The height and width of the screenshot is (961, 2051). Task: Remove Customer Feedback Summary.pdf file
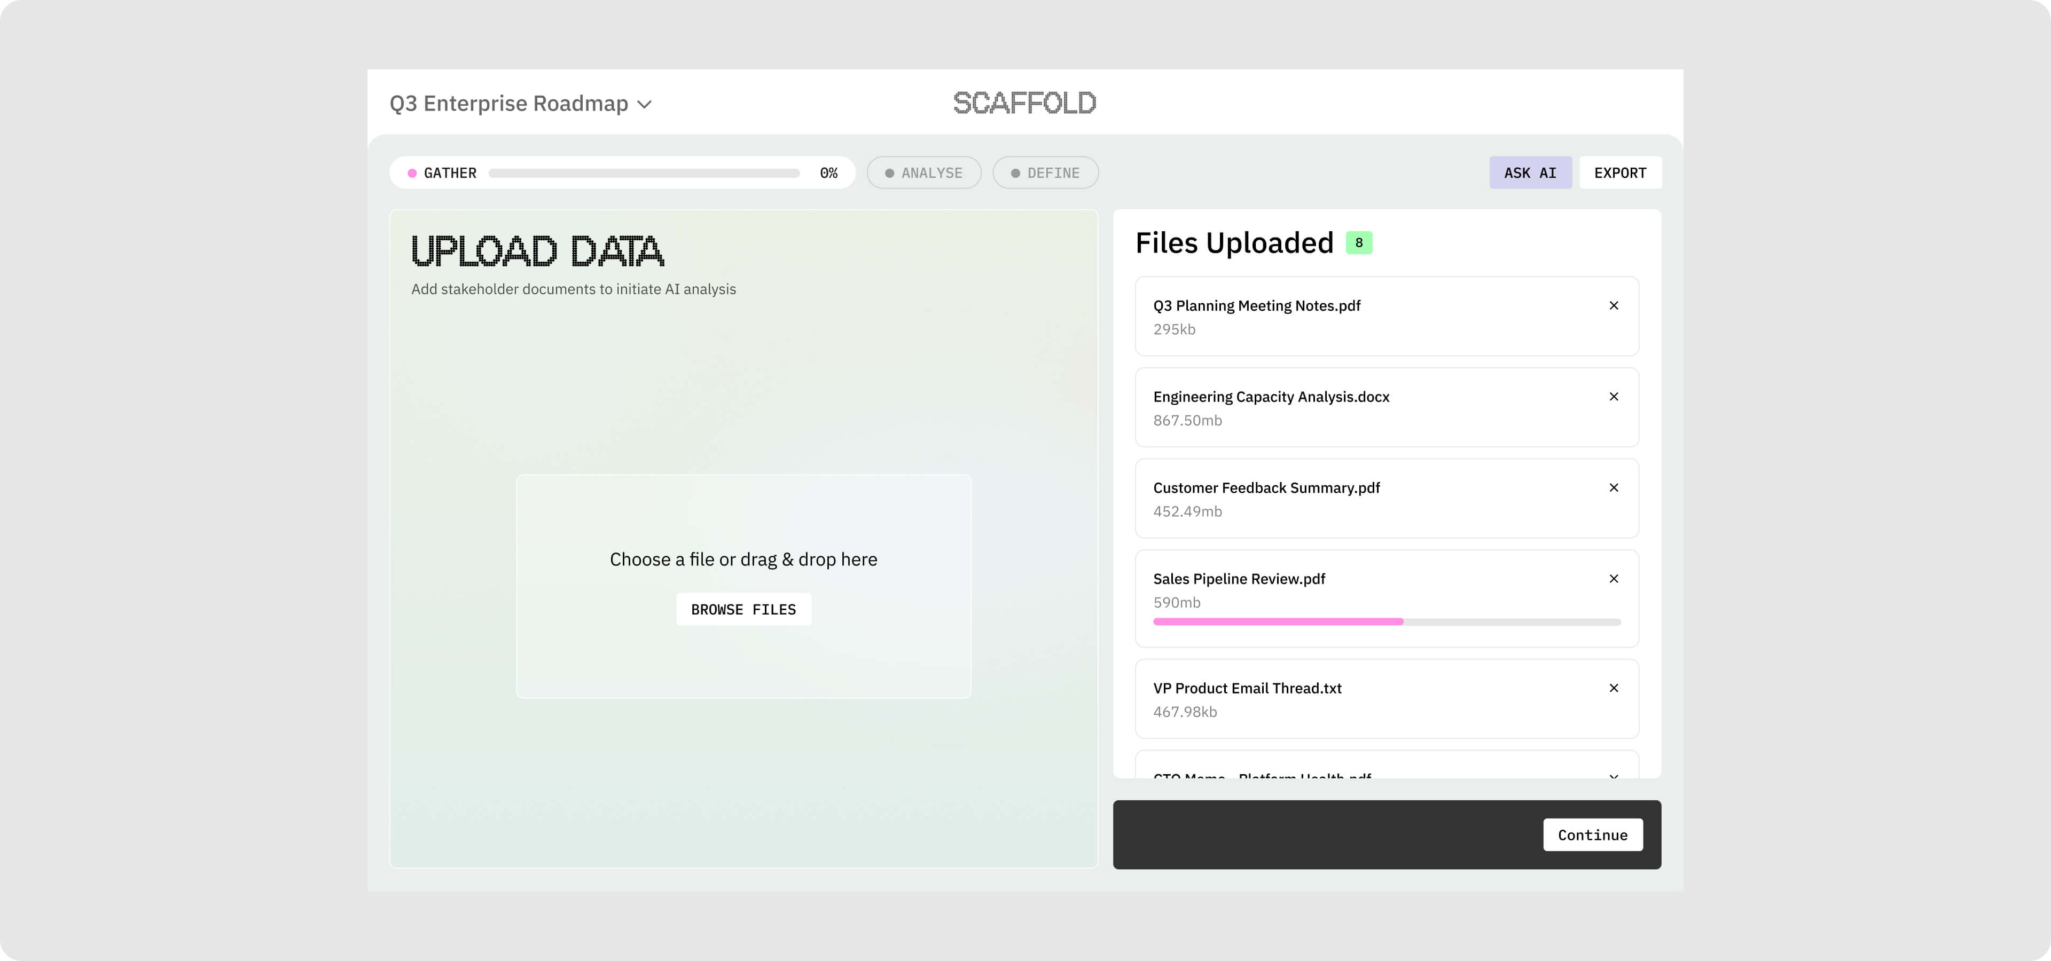(x=1613, y=487)
